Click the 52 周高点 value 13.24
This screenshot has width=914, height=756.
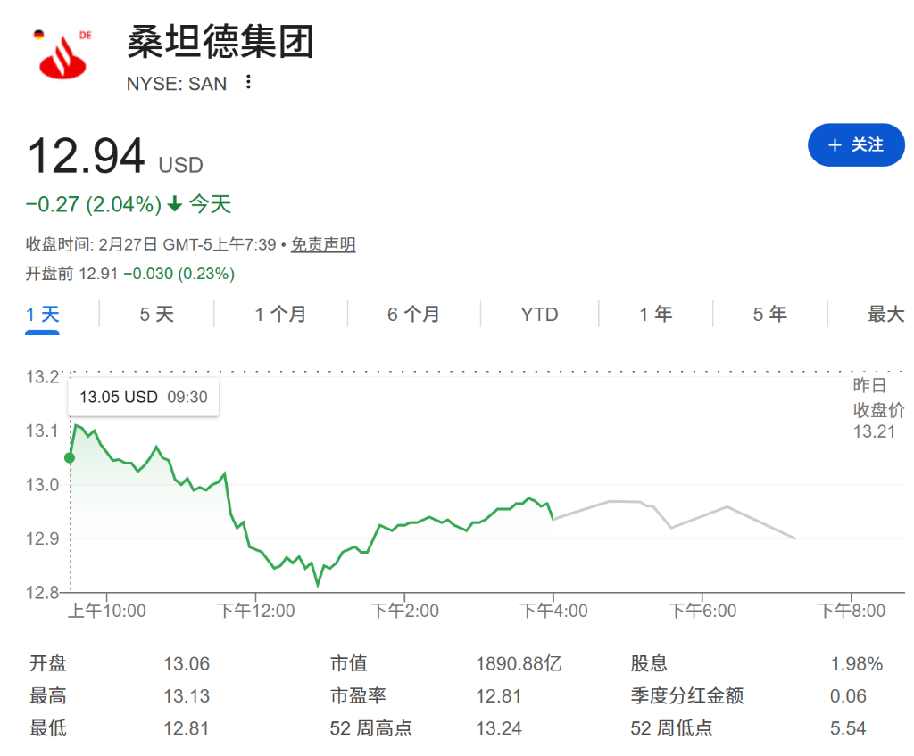click(500, 728)
